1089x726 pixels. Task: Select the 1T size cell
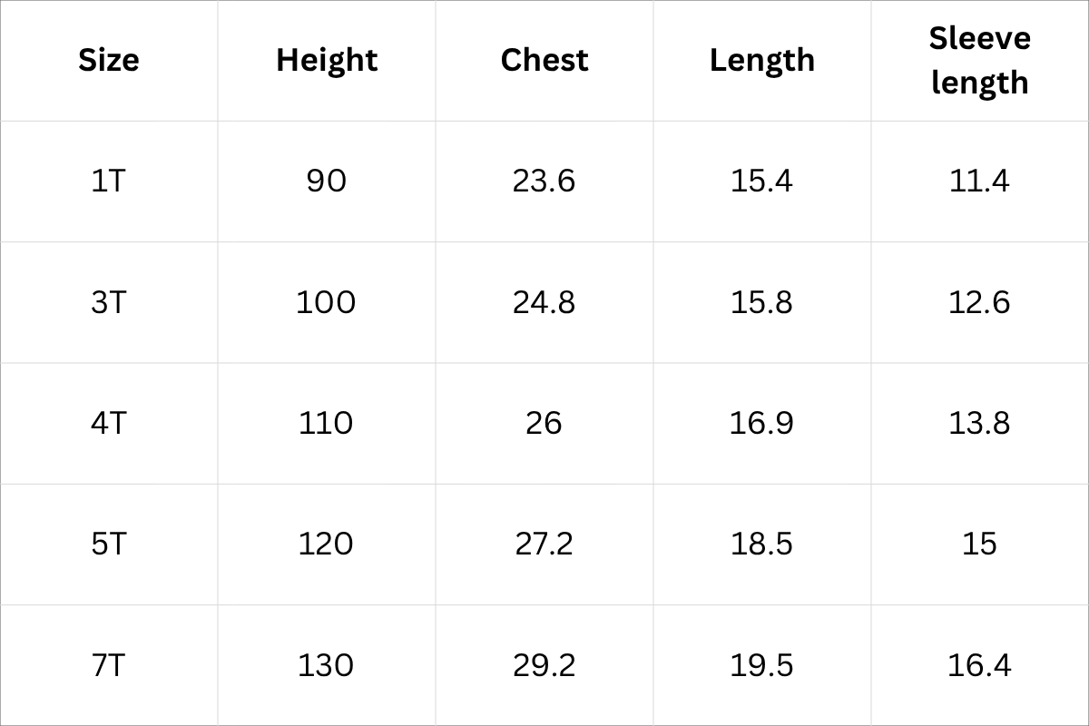click(109, 181)
